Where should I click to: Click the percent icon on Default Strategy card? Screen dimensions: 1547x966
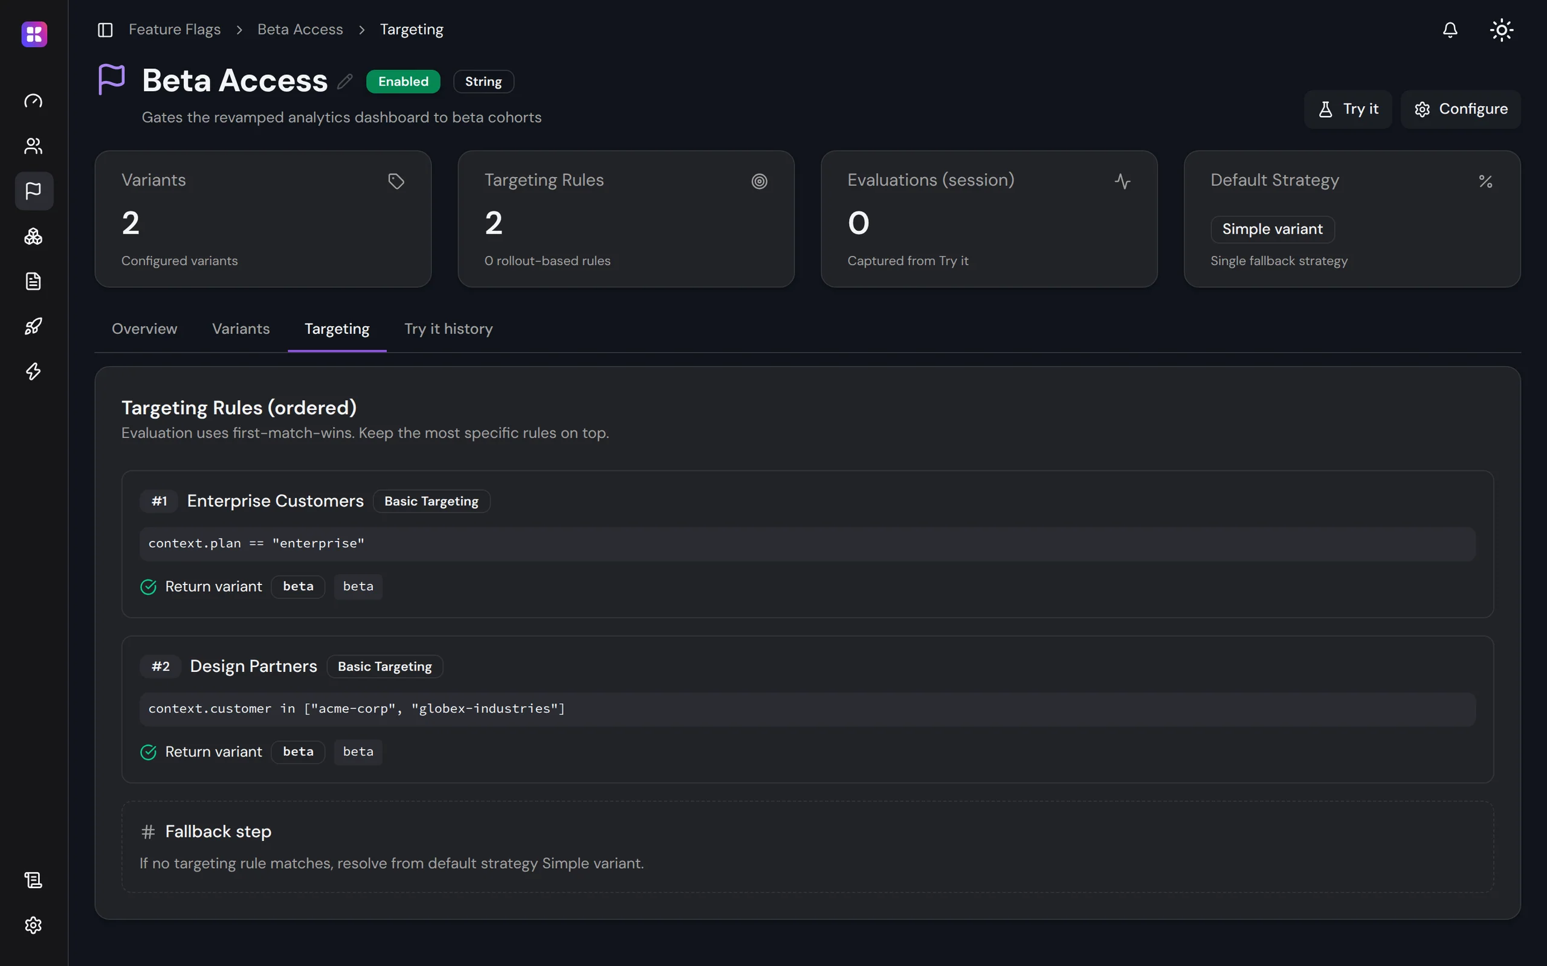1485,182
